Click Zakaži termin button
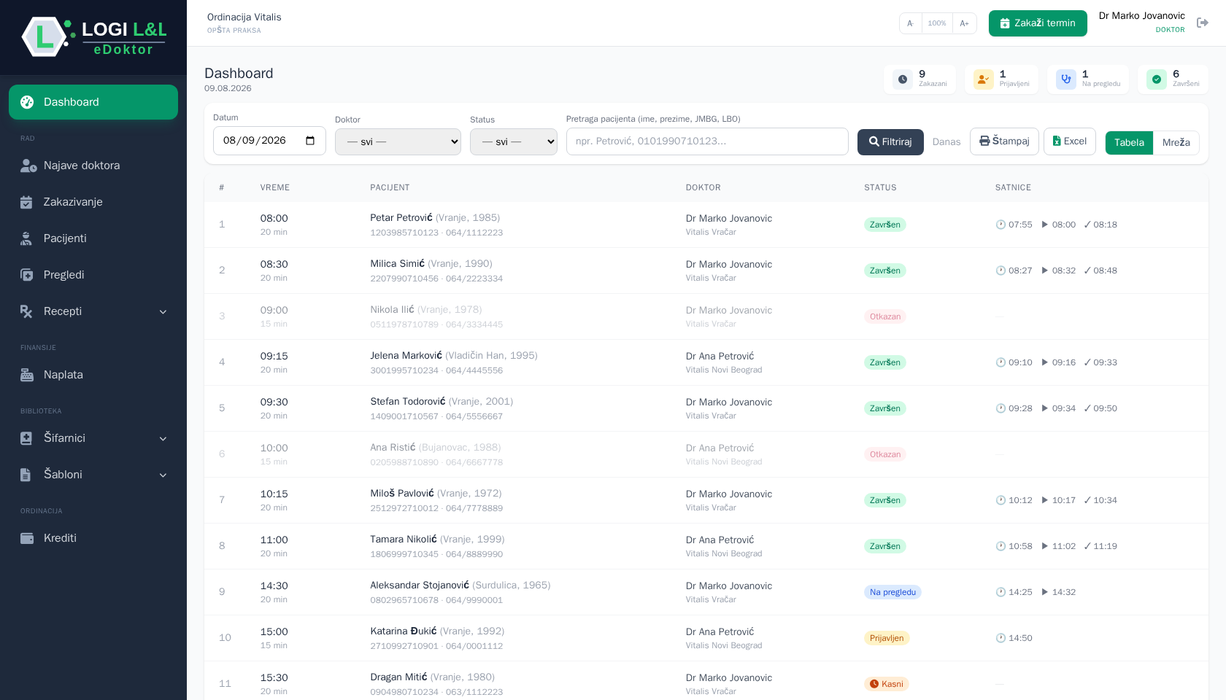 point(1038,23)
